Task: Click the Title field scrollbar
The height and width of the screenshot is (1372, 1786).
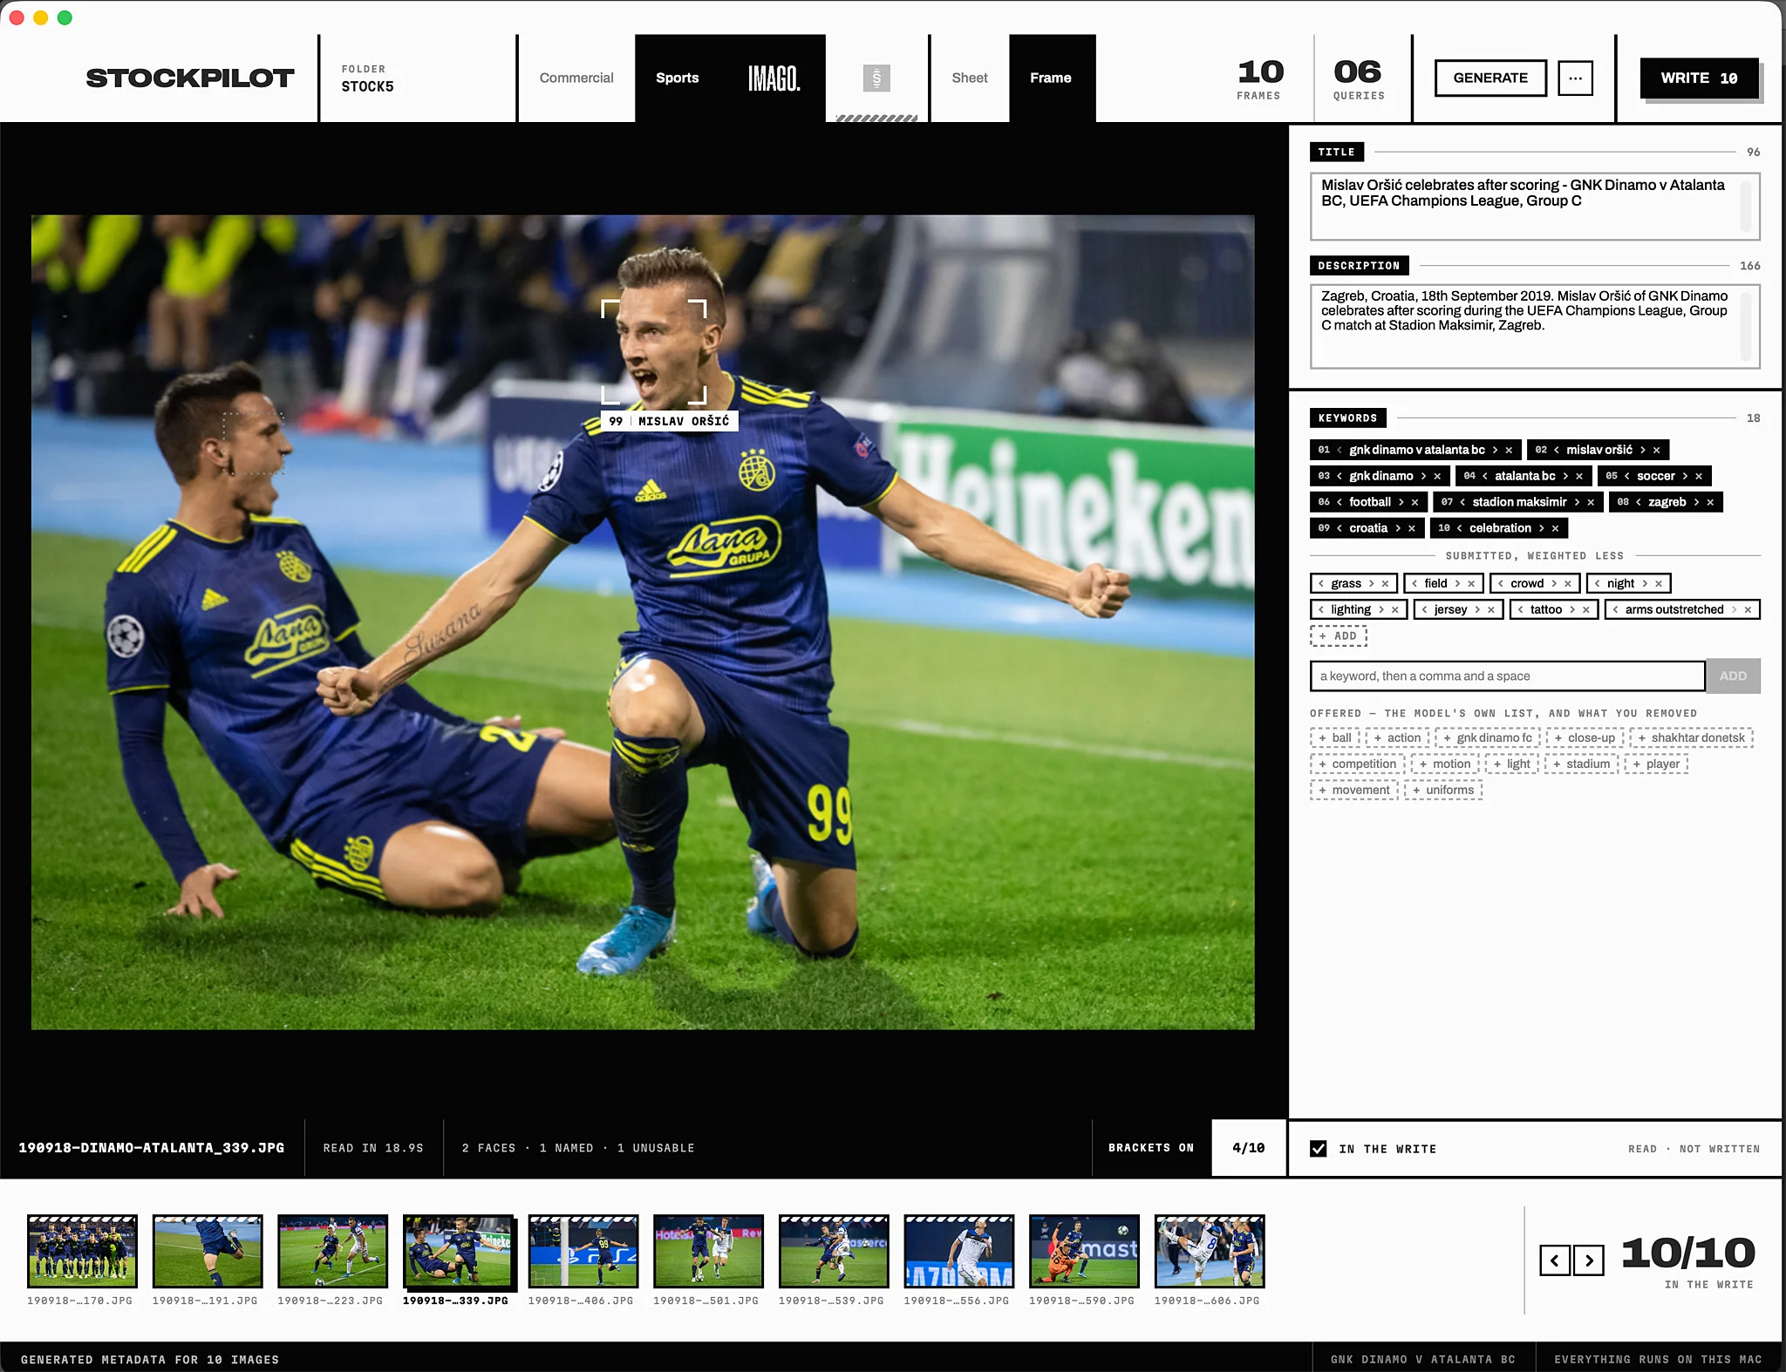Action: click(x=1746, y=206)
